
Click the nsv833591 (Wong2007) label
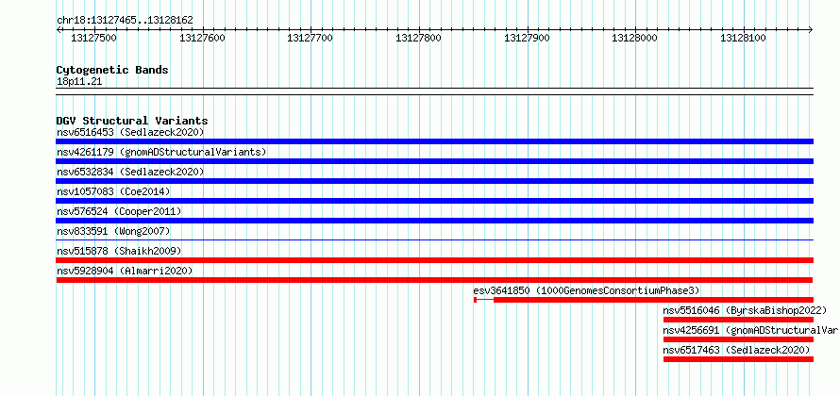(113, 231)
